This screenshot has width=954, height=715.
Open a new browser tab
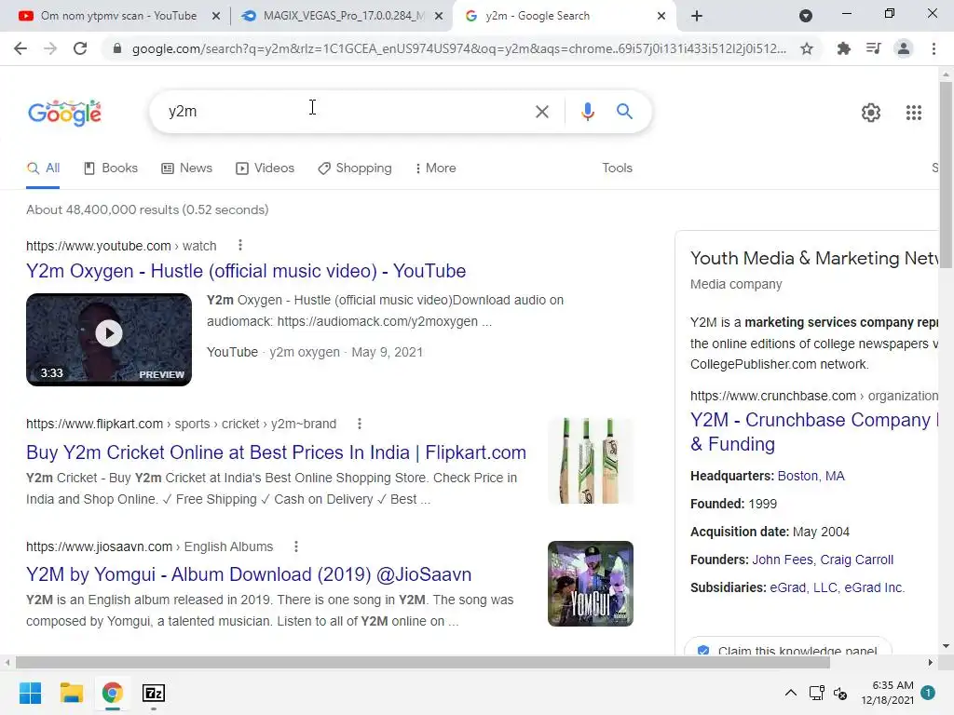pyautogui.click(x=697, y=16)
